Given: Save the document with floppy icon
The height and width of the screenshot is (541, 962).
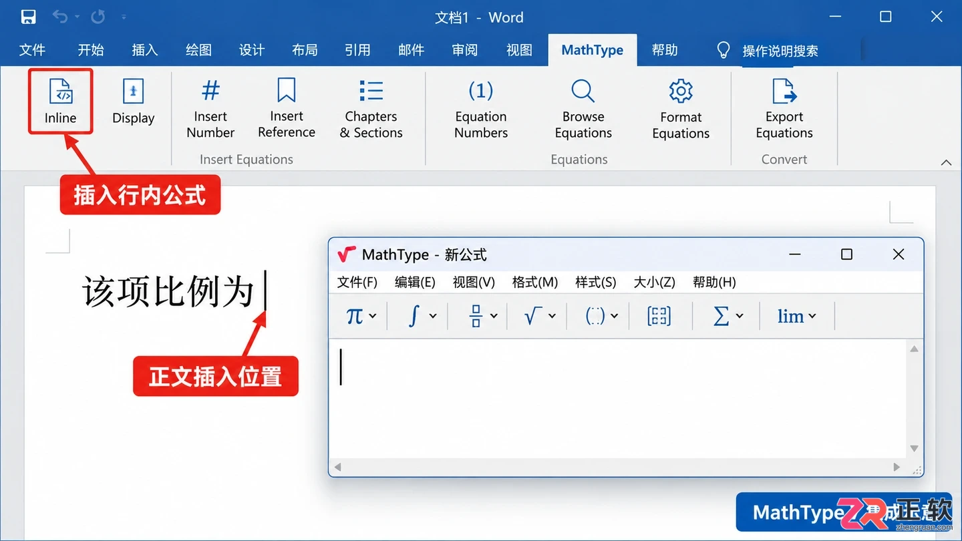Looking at the screenshot, I should [28, 17].
